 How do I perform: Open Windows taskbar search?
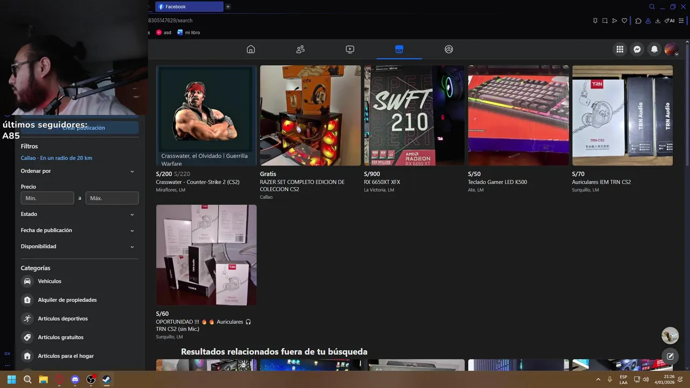pyautogui.click(x=27, y=379)
